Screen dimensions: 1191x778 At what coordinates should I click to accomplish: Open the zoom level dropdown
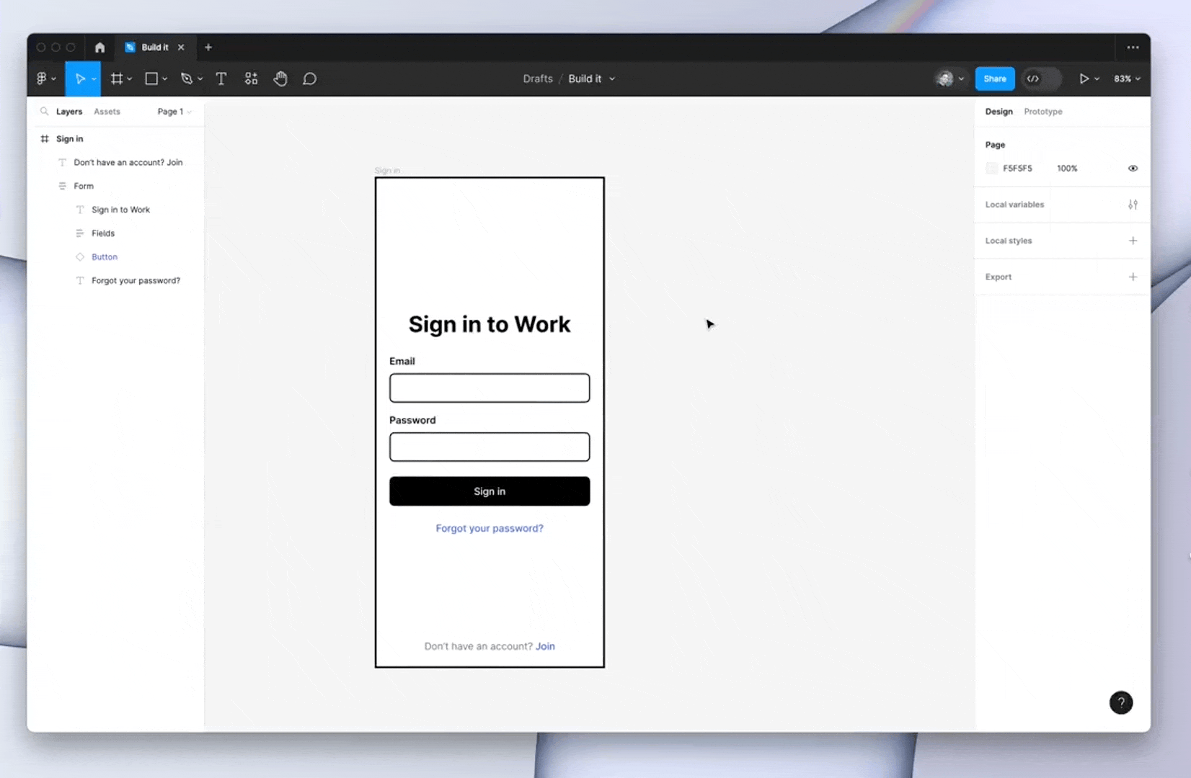click(1127, 79)
